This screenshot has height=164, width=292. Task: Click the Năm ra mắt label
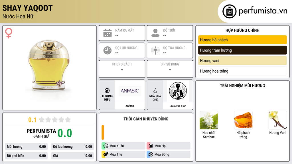(x=125, y=30)
